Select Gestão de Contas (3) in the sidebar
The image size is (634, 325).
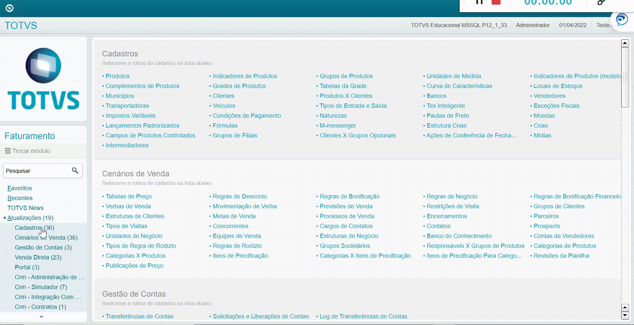43,248
